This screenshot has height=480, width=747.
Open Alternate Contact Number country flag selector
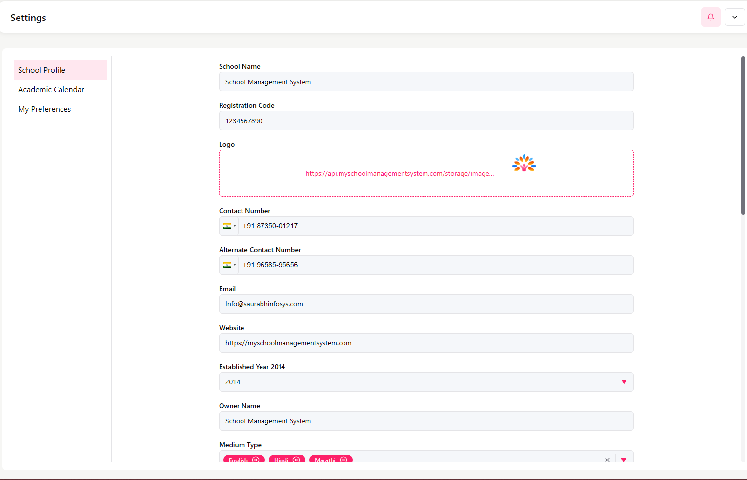(x=229, y=265)
